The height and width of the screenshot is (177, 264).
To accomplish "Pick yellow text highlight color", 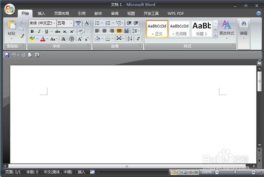I will coord(32,39).
